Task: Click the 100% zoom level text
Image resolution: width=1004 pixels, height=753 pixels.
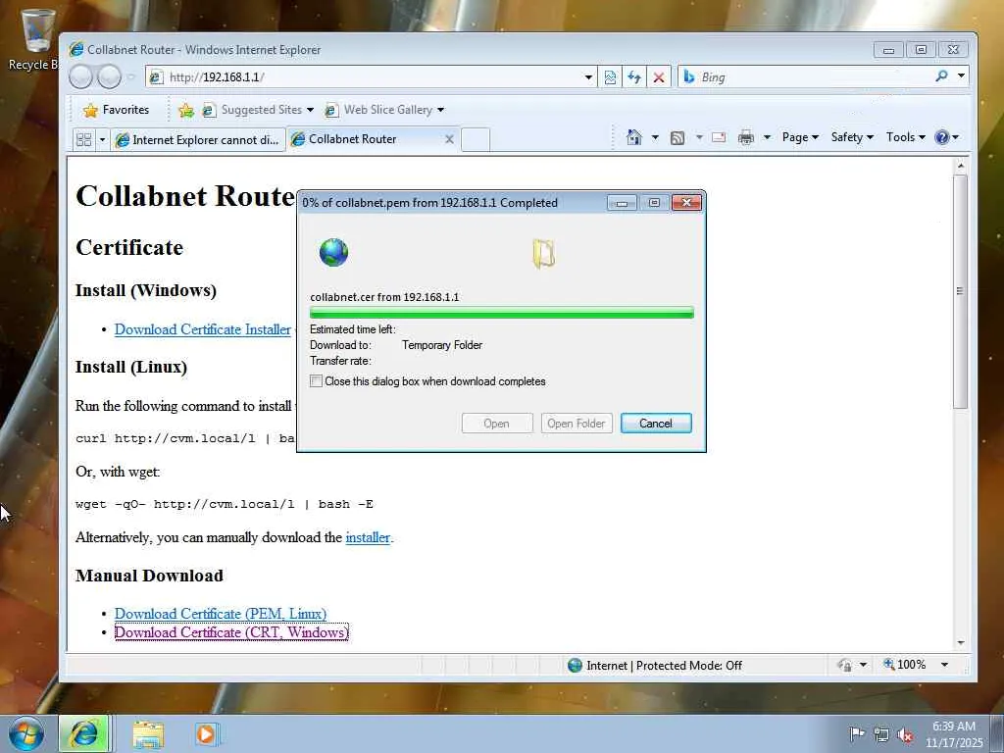Action: [911, 665]
